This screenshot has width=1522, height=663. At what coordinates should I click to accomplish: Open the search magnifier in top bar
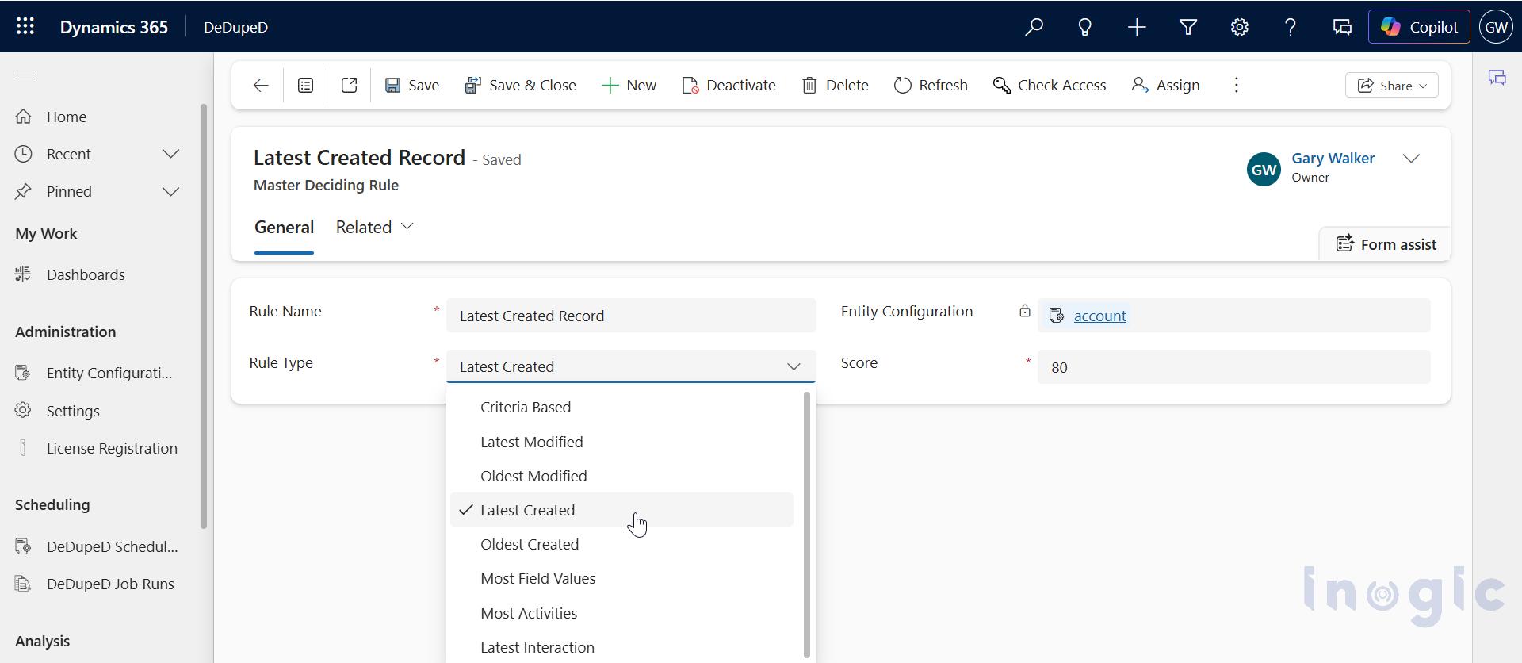click(1034, 27)
